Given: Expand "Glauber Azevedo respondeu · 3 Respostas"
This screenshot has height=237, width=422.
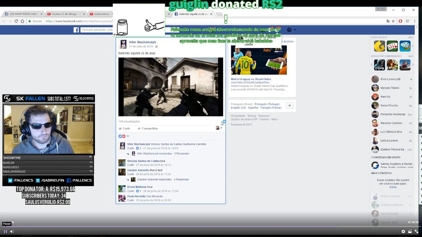Looking at the screenshot, I should [163, 179].
